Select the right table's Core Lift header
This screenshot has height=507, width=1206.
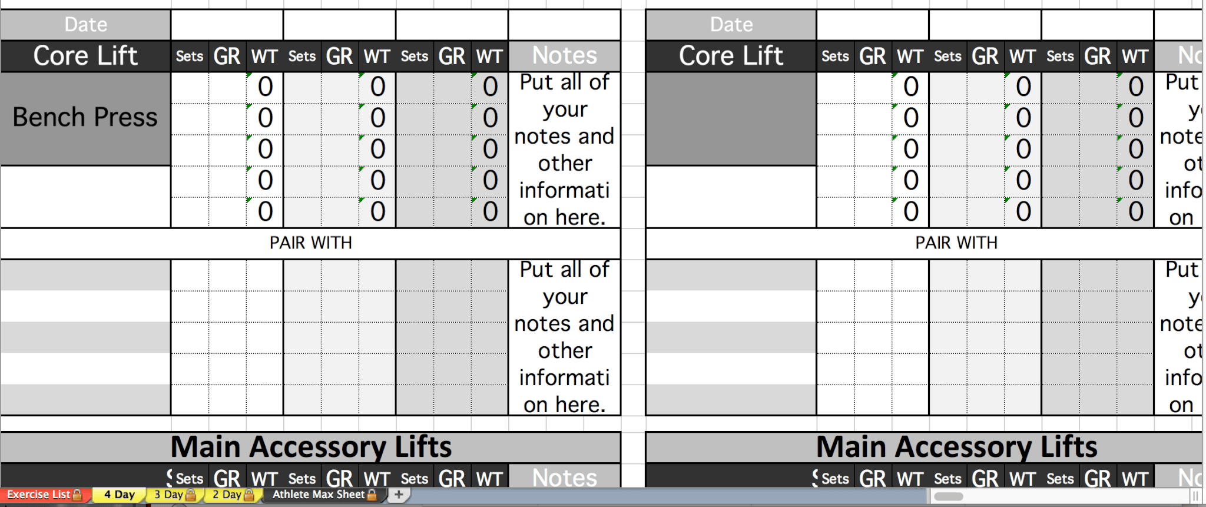point(731,57)
